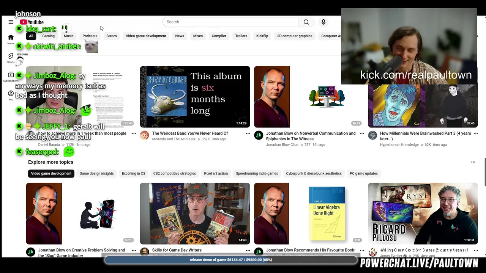The width and height of the screenshot is (486, 273).
Task: Select Excelling in CS topic chip
Action: (134, 174)
